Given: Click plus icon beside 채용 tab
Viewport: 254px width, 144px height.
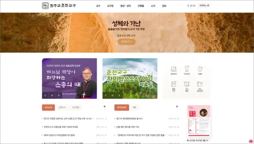Looking at the screenshot, I should tap(177, 107).
